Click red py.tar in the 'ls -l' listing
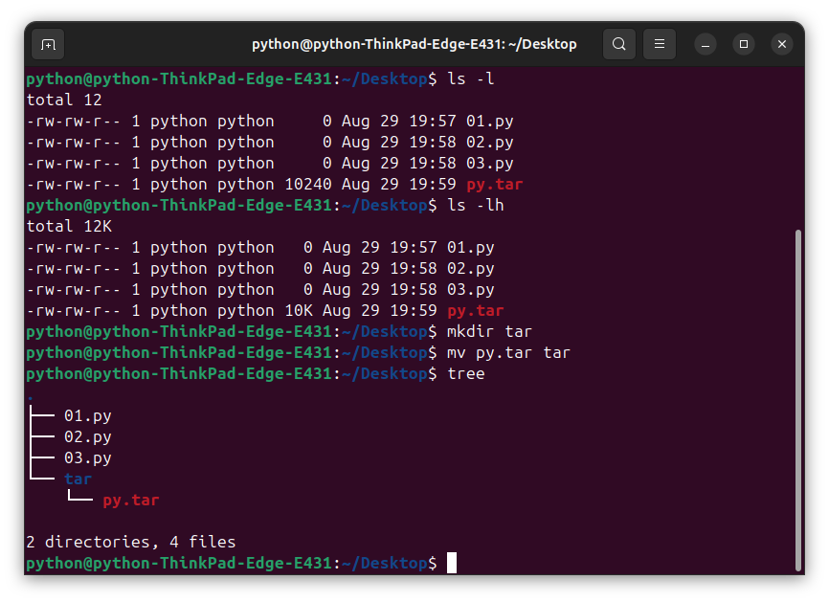 494,185
